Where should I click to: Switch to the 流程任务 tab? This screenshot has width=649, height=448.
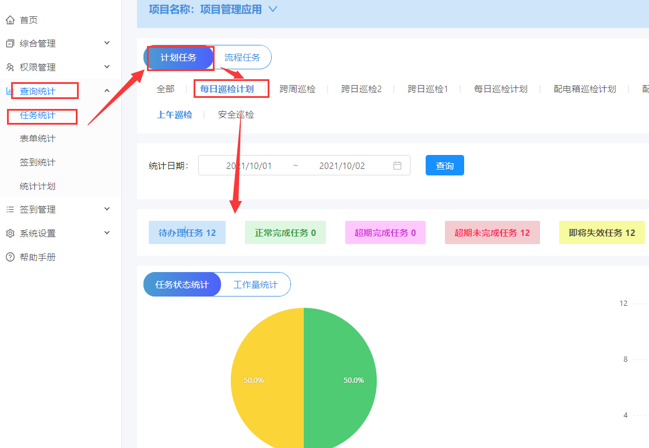[x=243, y=57]
